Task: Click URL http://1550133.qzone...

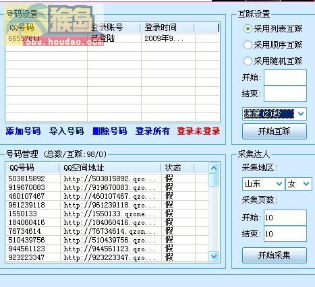Action: [109, 214]
